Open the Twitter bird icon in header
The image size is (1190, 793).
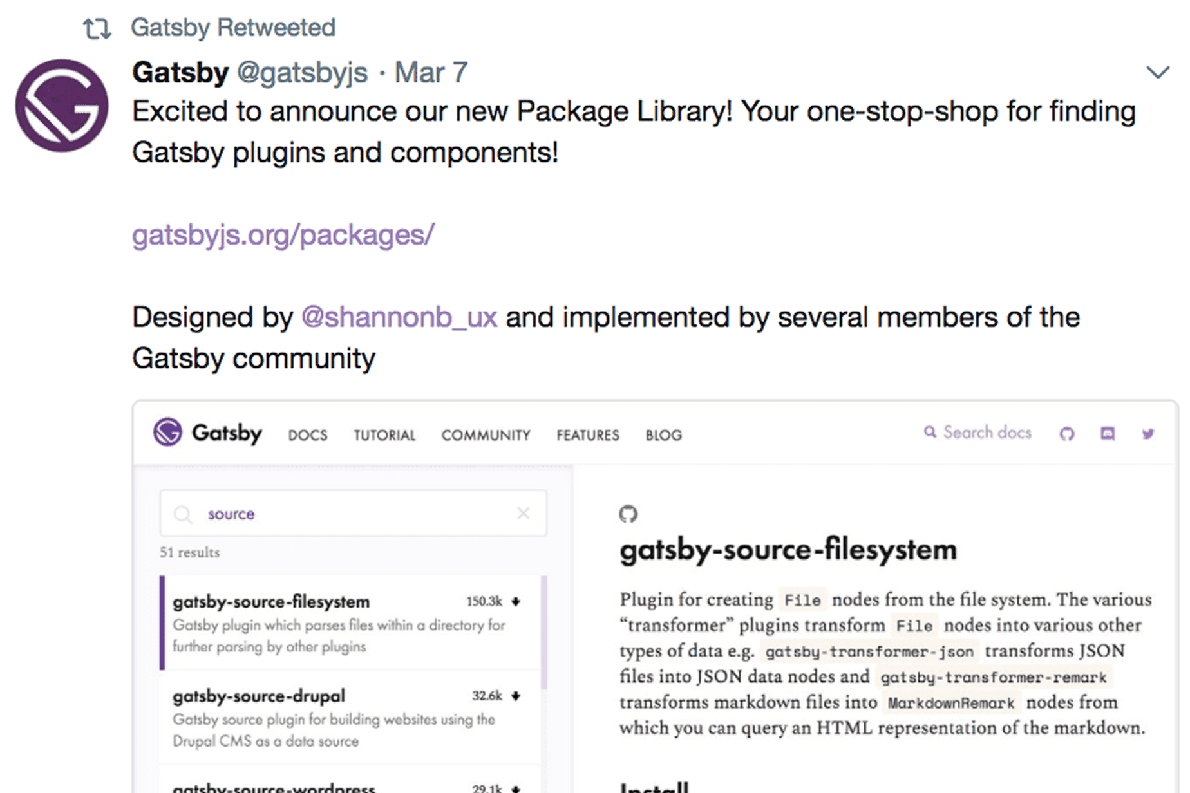pyautogui.click(x=1148, y=434)
